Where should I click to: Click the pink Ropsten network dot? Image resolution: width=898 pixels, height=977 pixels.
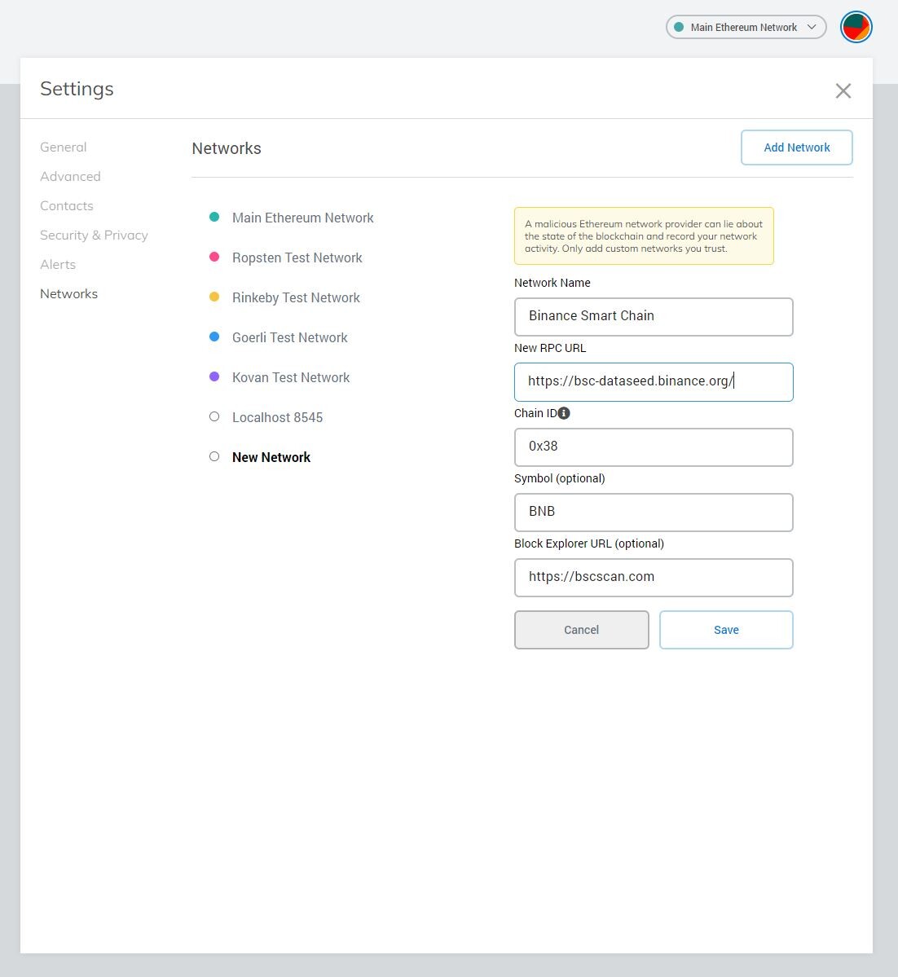click(x=214, y=257)
